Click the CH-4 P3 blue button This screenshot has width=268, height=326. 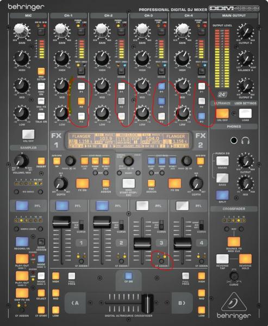(x=202, y=116)
